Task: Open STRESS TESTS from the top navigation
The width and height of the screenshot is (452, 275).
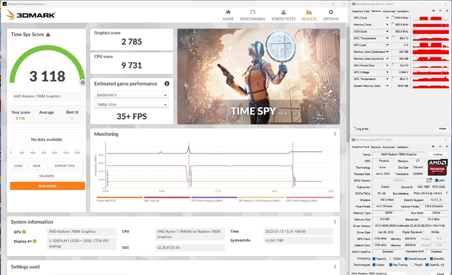Action: pyautogui.click(x=283, y=15)
